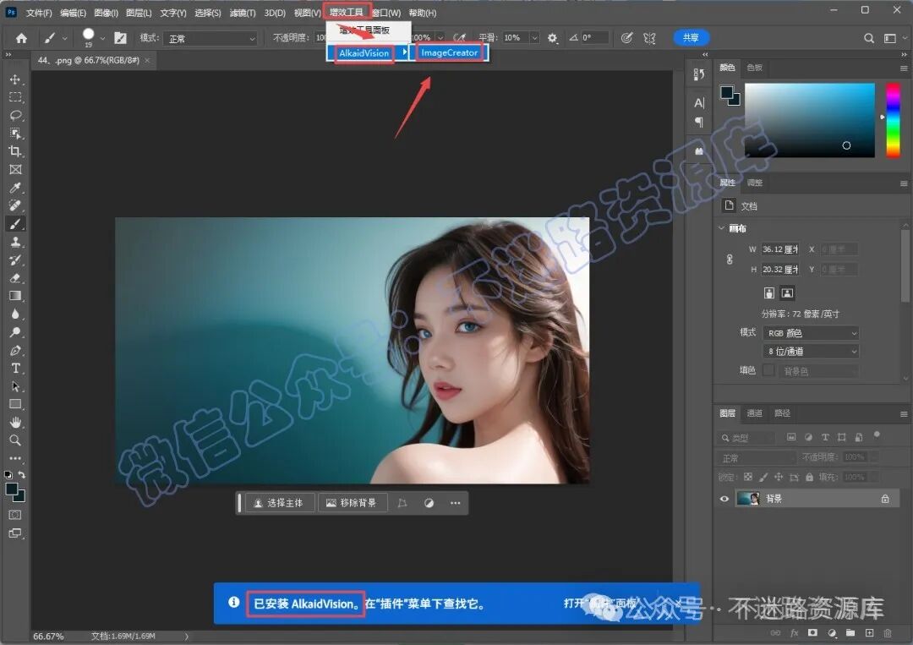Delete layer with trash icon
Screen dimensions: 913x645
coord(888,633)
